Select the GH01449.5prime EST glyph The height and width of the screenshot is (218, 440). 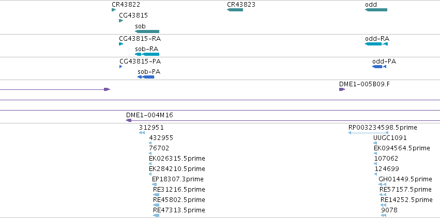(x=382, y=184)
